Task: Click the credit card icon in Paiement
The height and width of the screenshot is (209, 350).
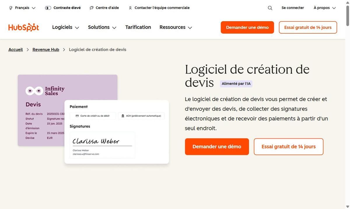Action: click(77, 116)
